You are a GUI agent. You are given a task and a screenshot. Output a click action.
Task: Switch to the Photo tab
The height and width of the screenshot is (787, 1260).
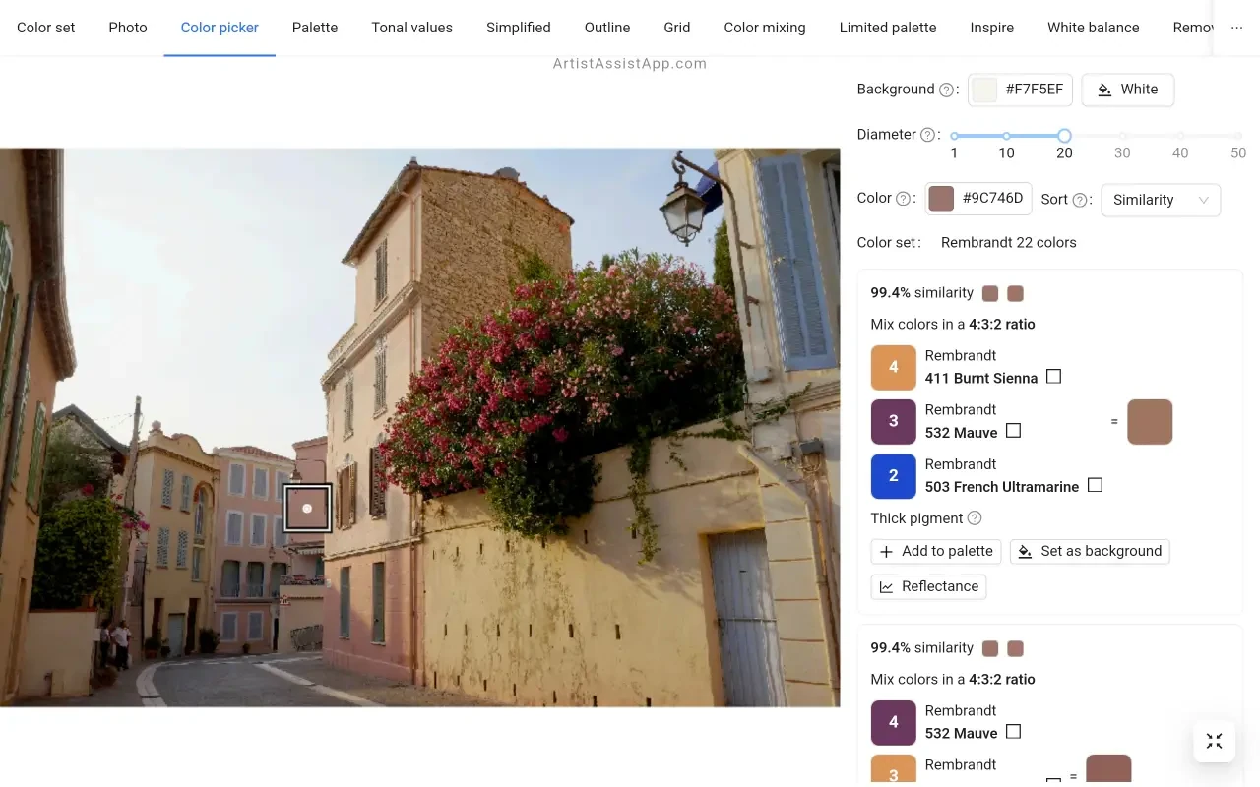(x=128, y=28)
